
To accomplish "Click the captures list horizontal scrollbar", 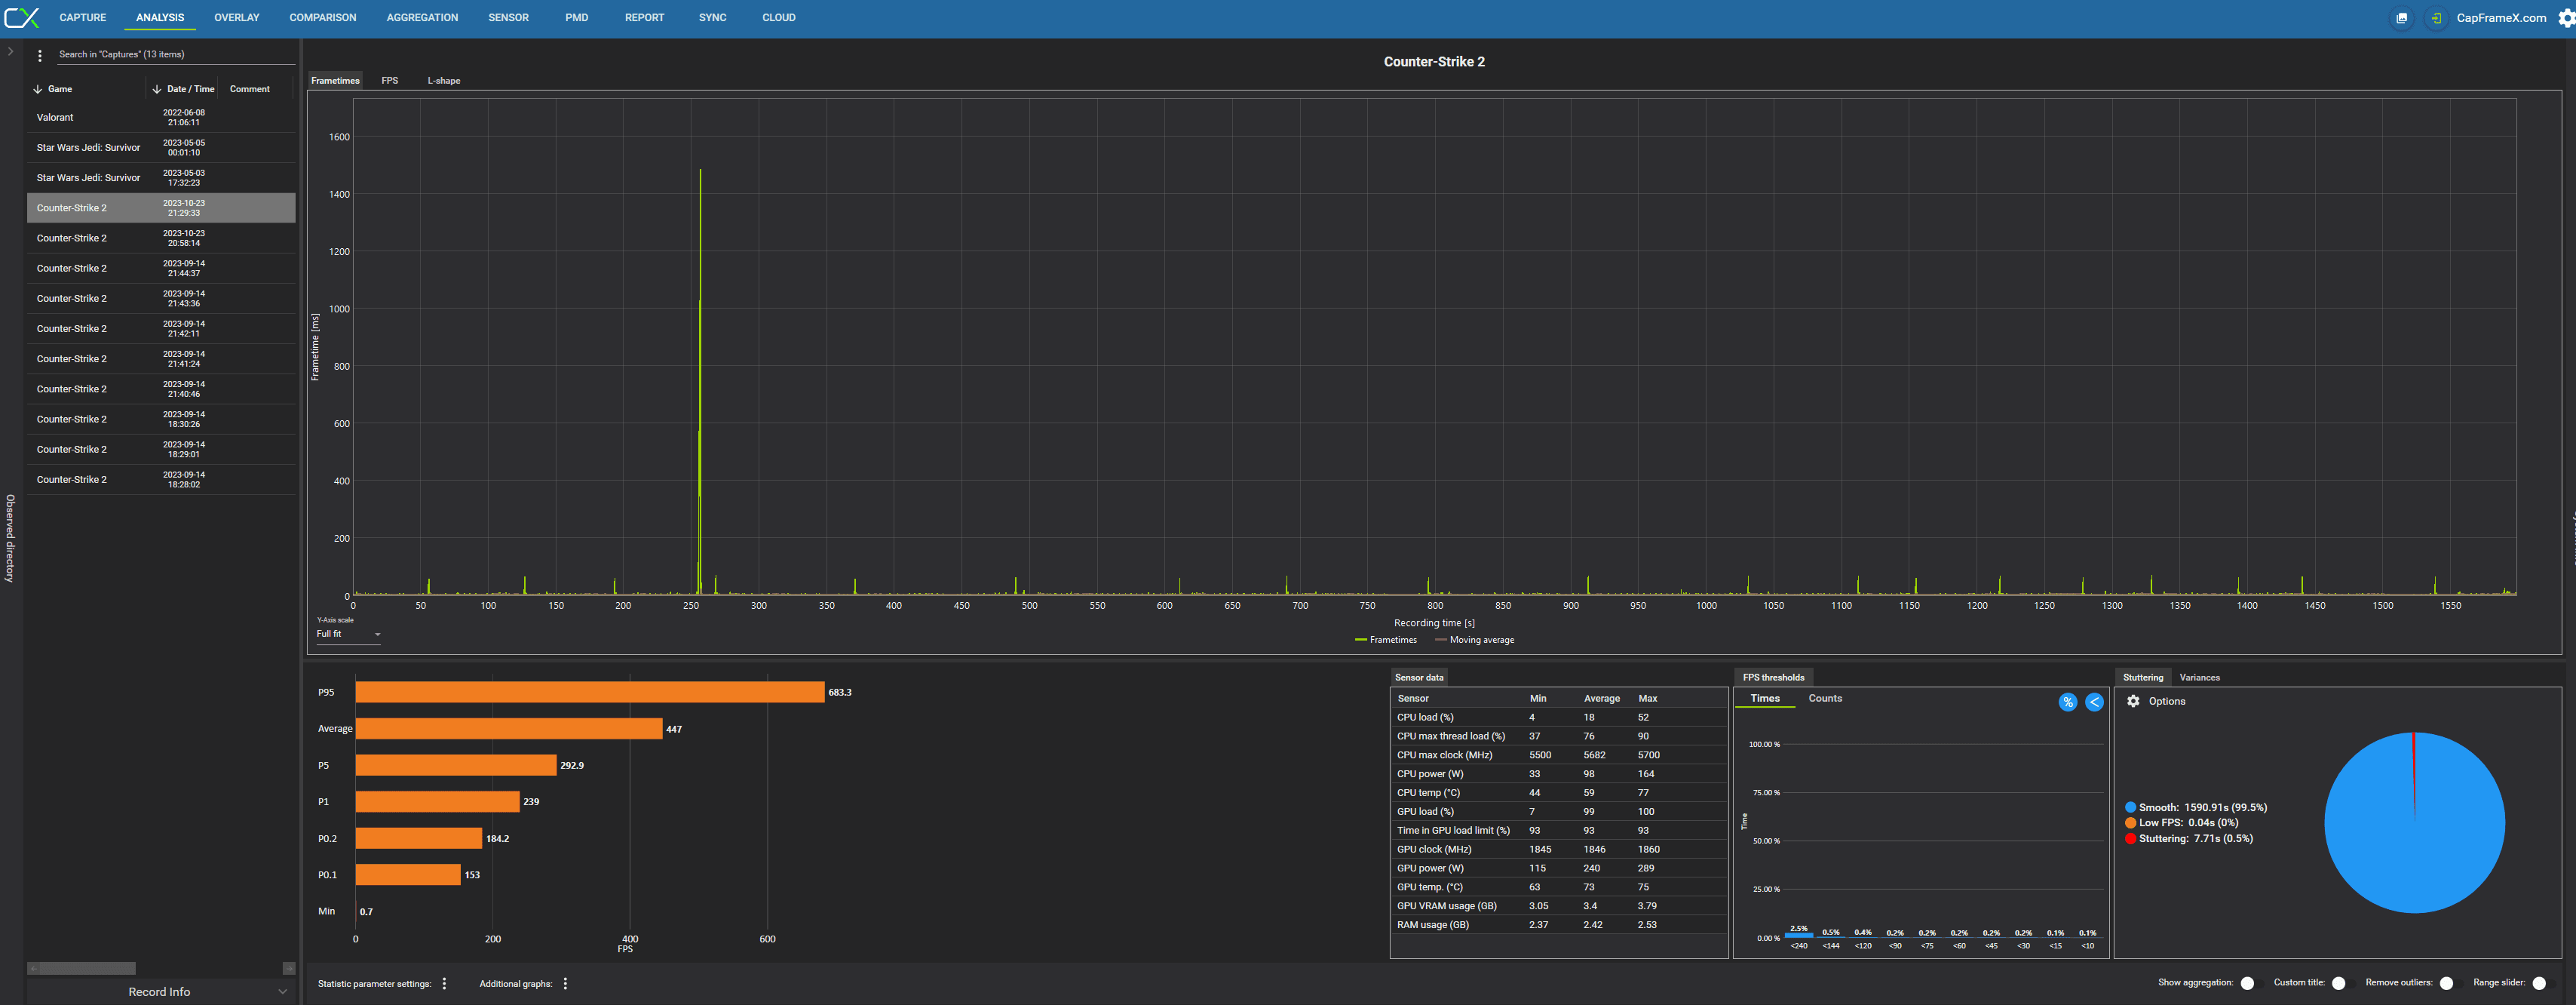I will [88, 968].
